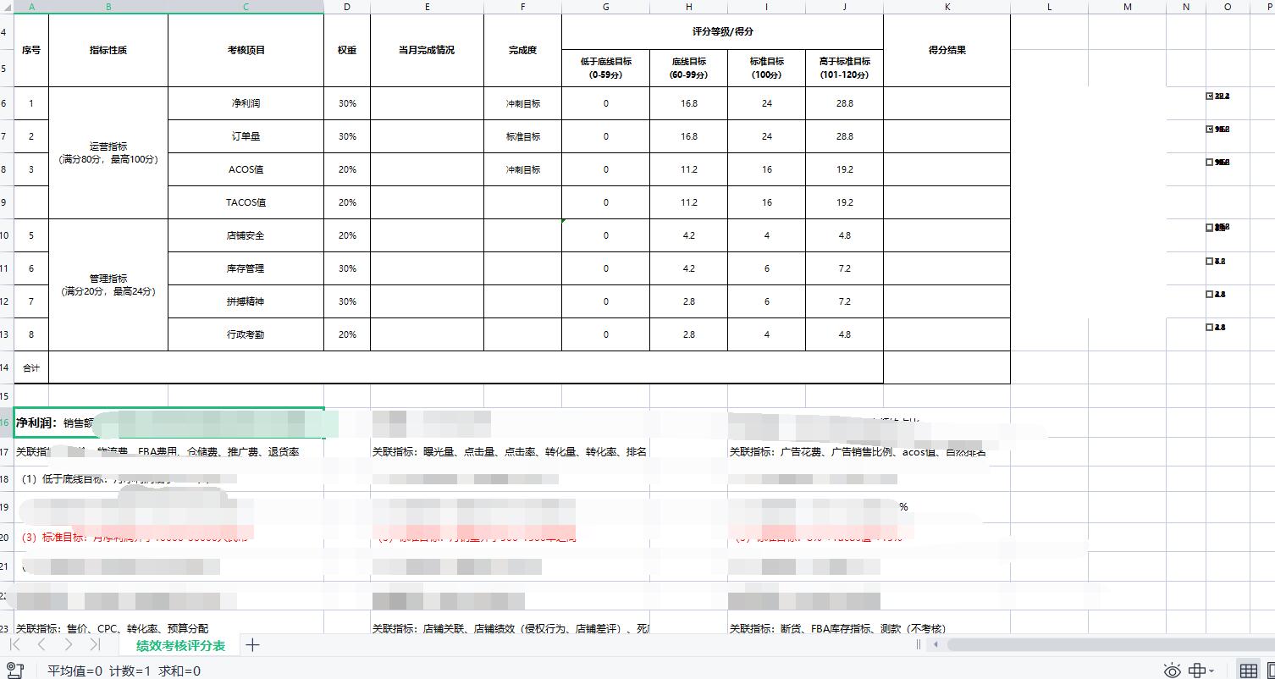Screen dimensions: 1275x679
Task: Select the 得分结果 header cell
Action: (947, 50)
